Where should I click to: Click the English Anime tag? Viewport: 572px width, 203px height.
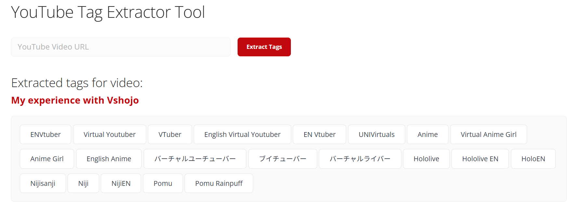click(109, 159)
